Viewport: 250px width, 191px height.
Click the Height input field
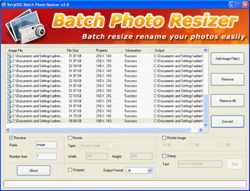(x=141, y=156)
